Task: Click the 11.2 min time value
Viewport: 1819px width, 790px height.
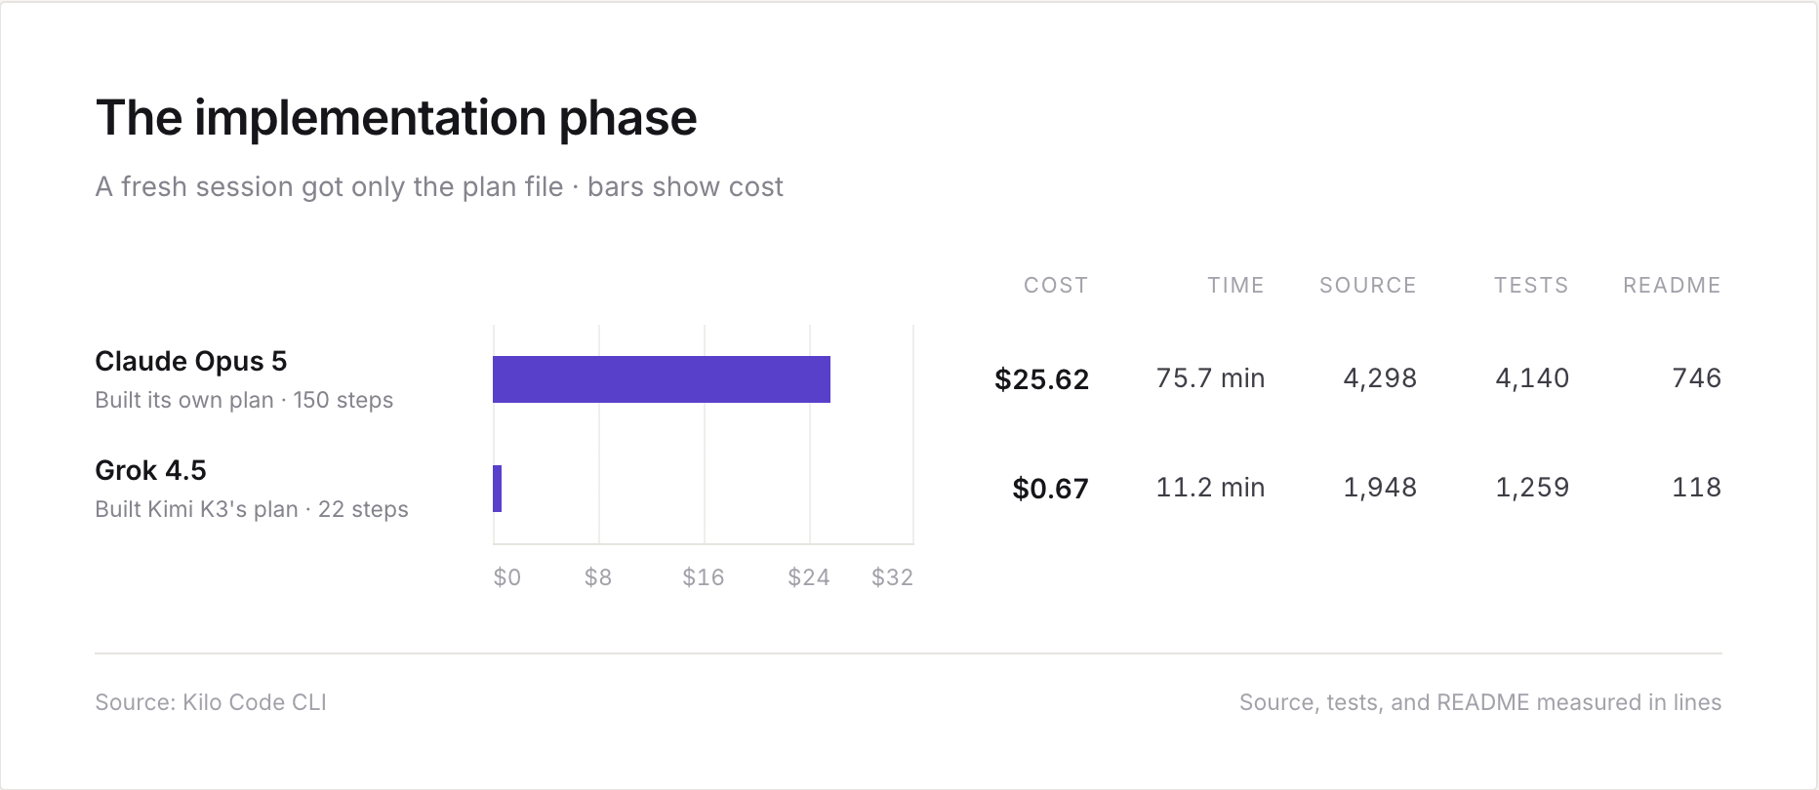Action: pos(1210,488)
